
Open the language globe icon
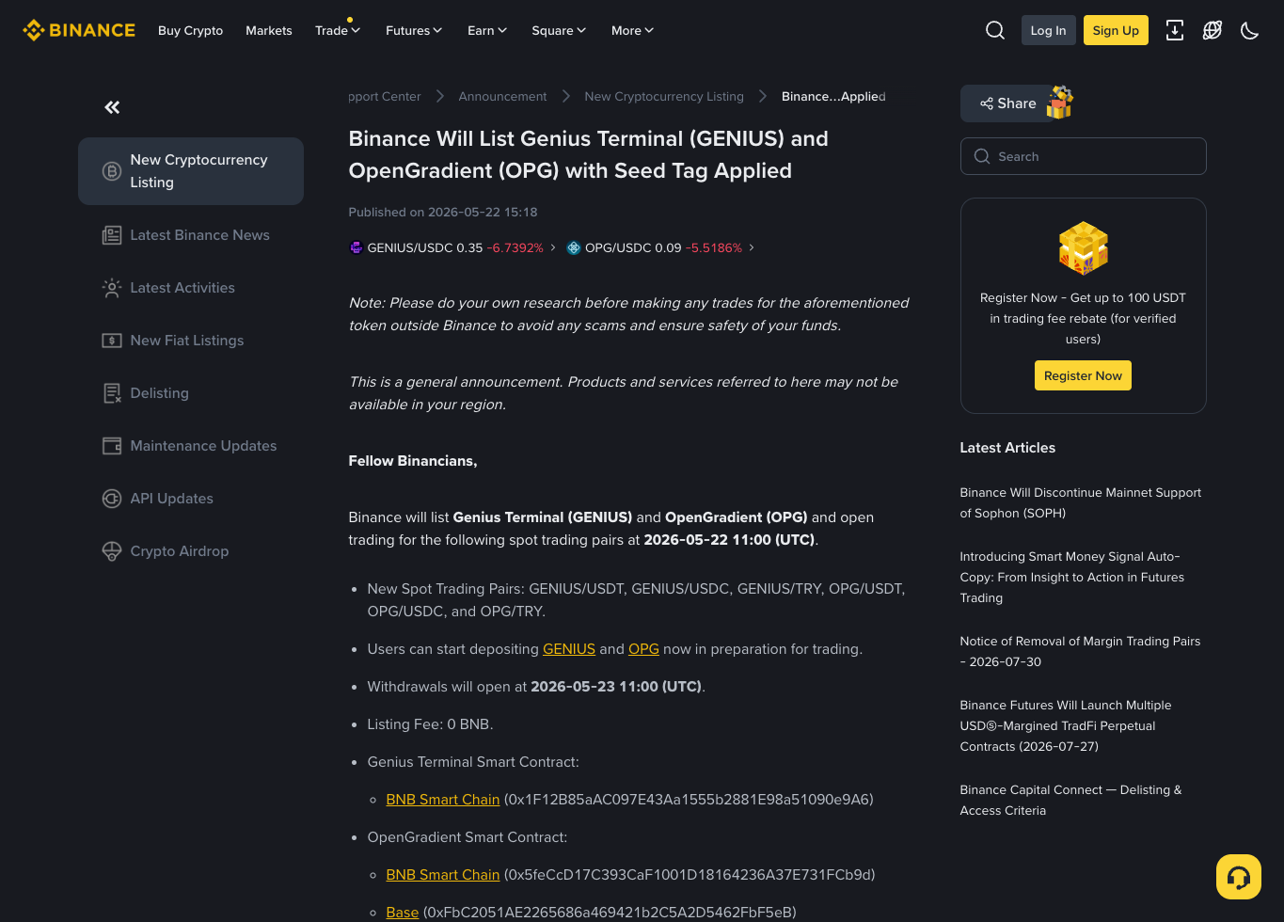click(1213, 30)
